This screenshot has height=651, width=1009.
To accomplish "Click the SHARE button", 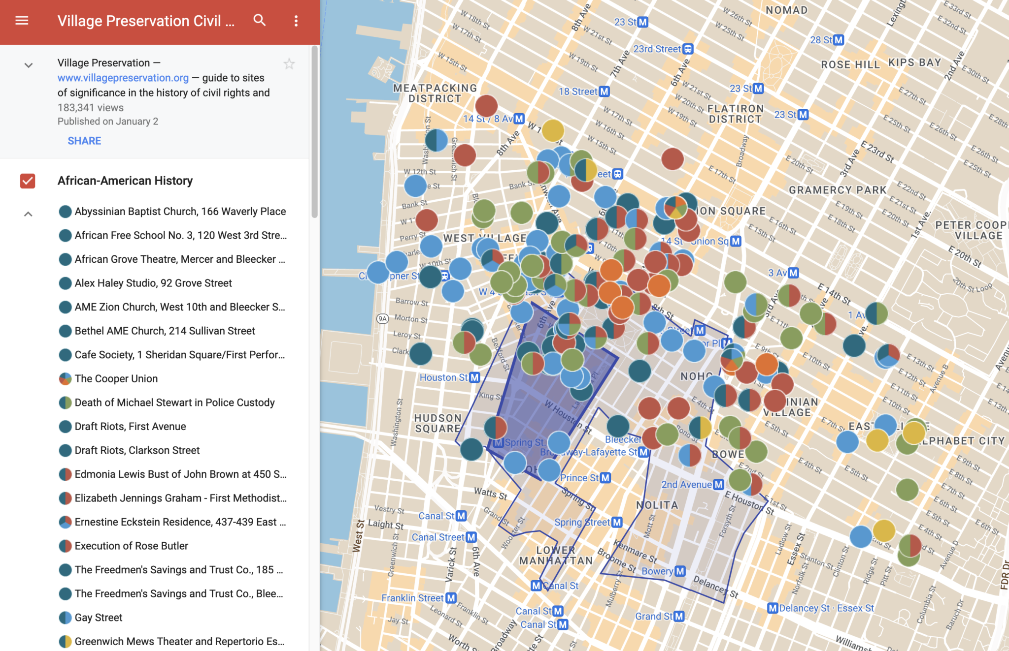I will 84,141.
